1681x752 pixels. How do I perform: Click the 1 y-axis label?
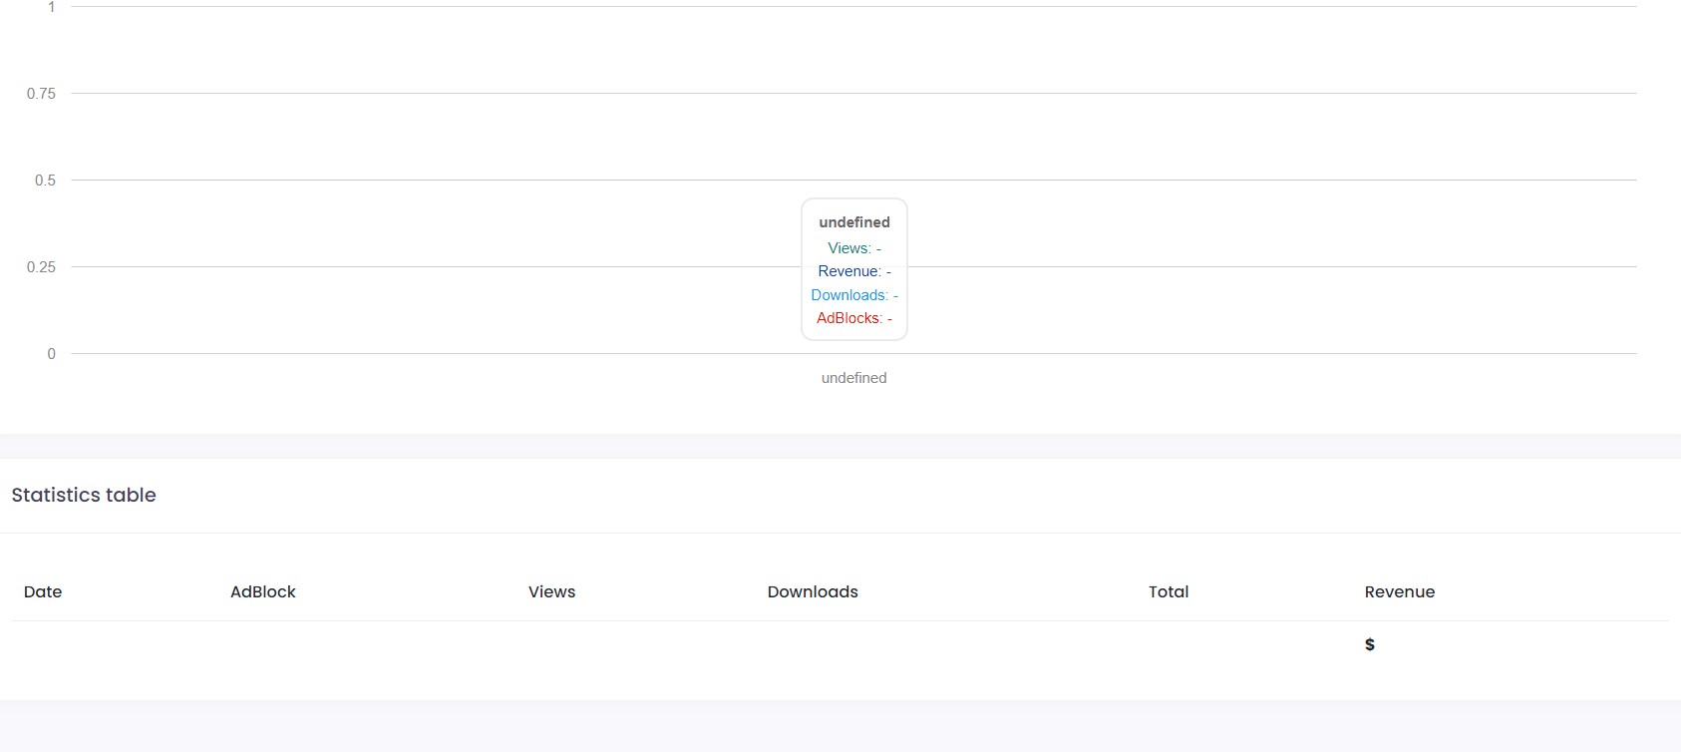(x=52, y=7)
